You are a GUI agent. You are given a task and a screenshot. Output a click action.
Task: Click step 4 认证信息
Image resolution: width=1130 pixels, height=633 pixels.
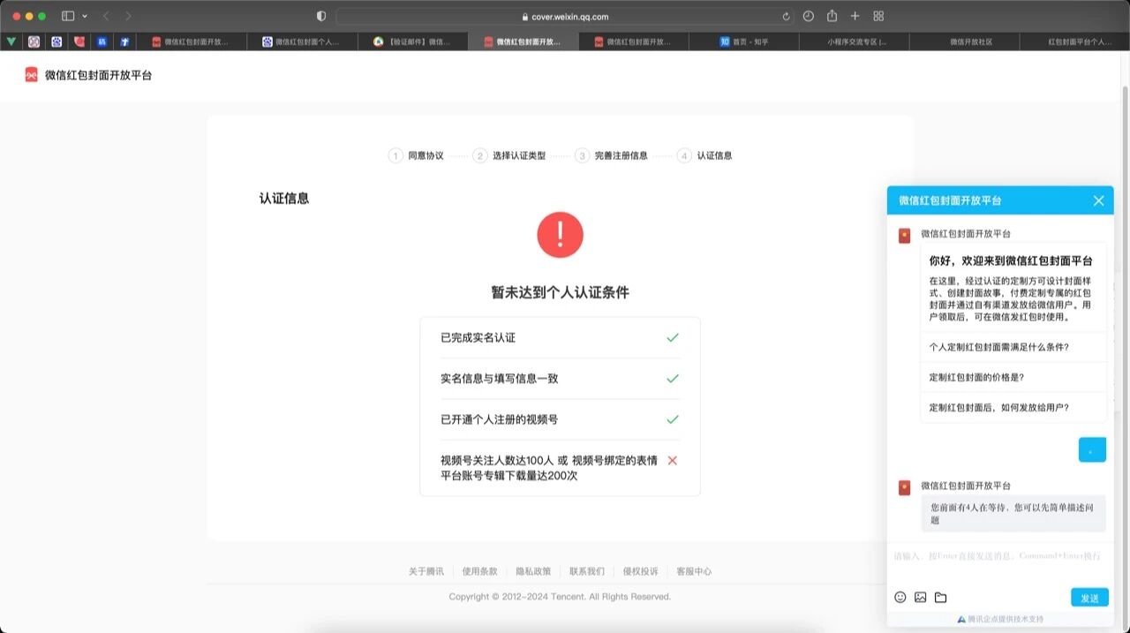pos(704,155)
